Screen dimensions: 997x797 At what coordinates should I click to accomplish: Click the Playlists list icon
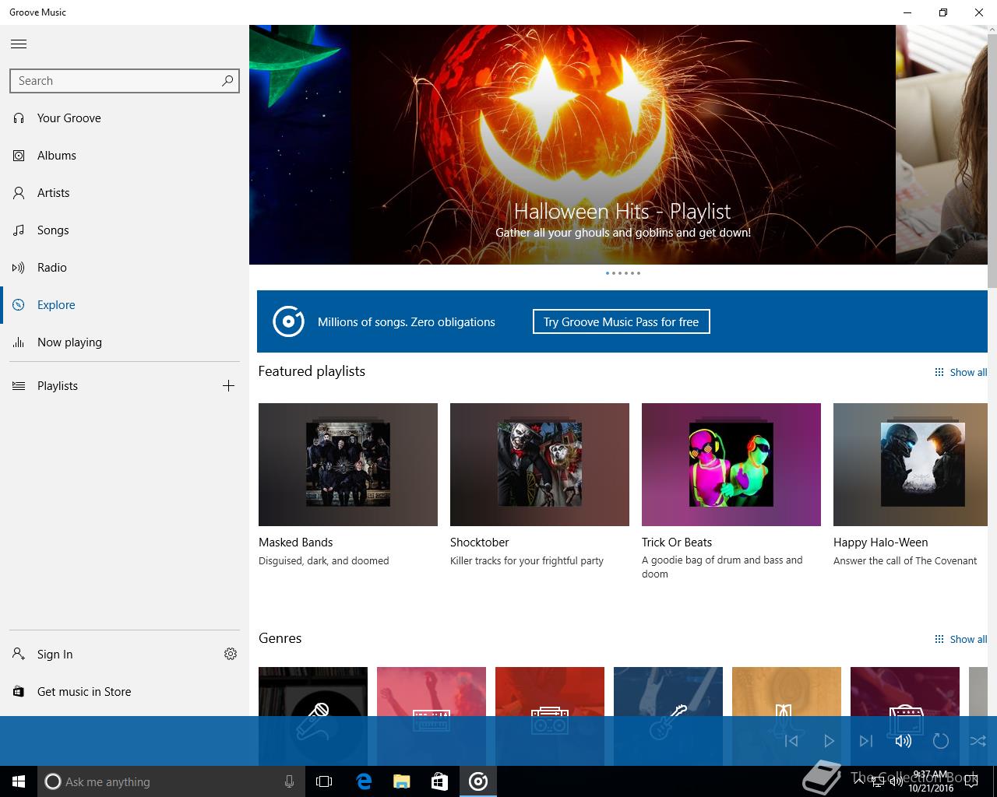tap(19, 386)
